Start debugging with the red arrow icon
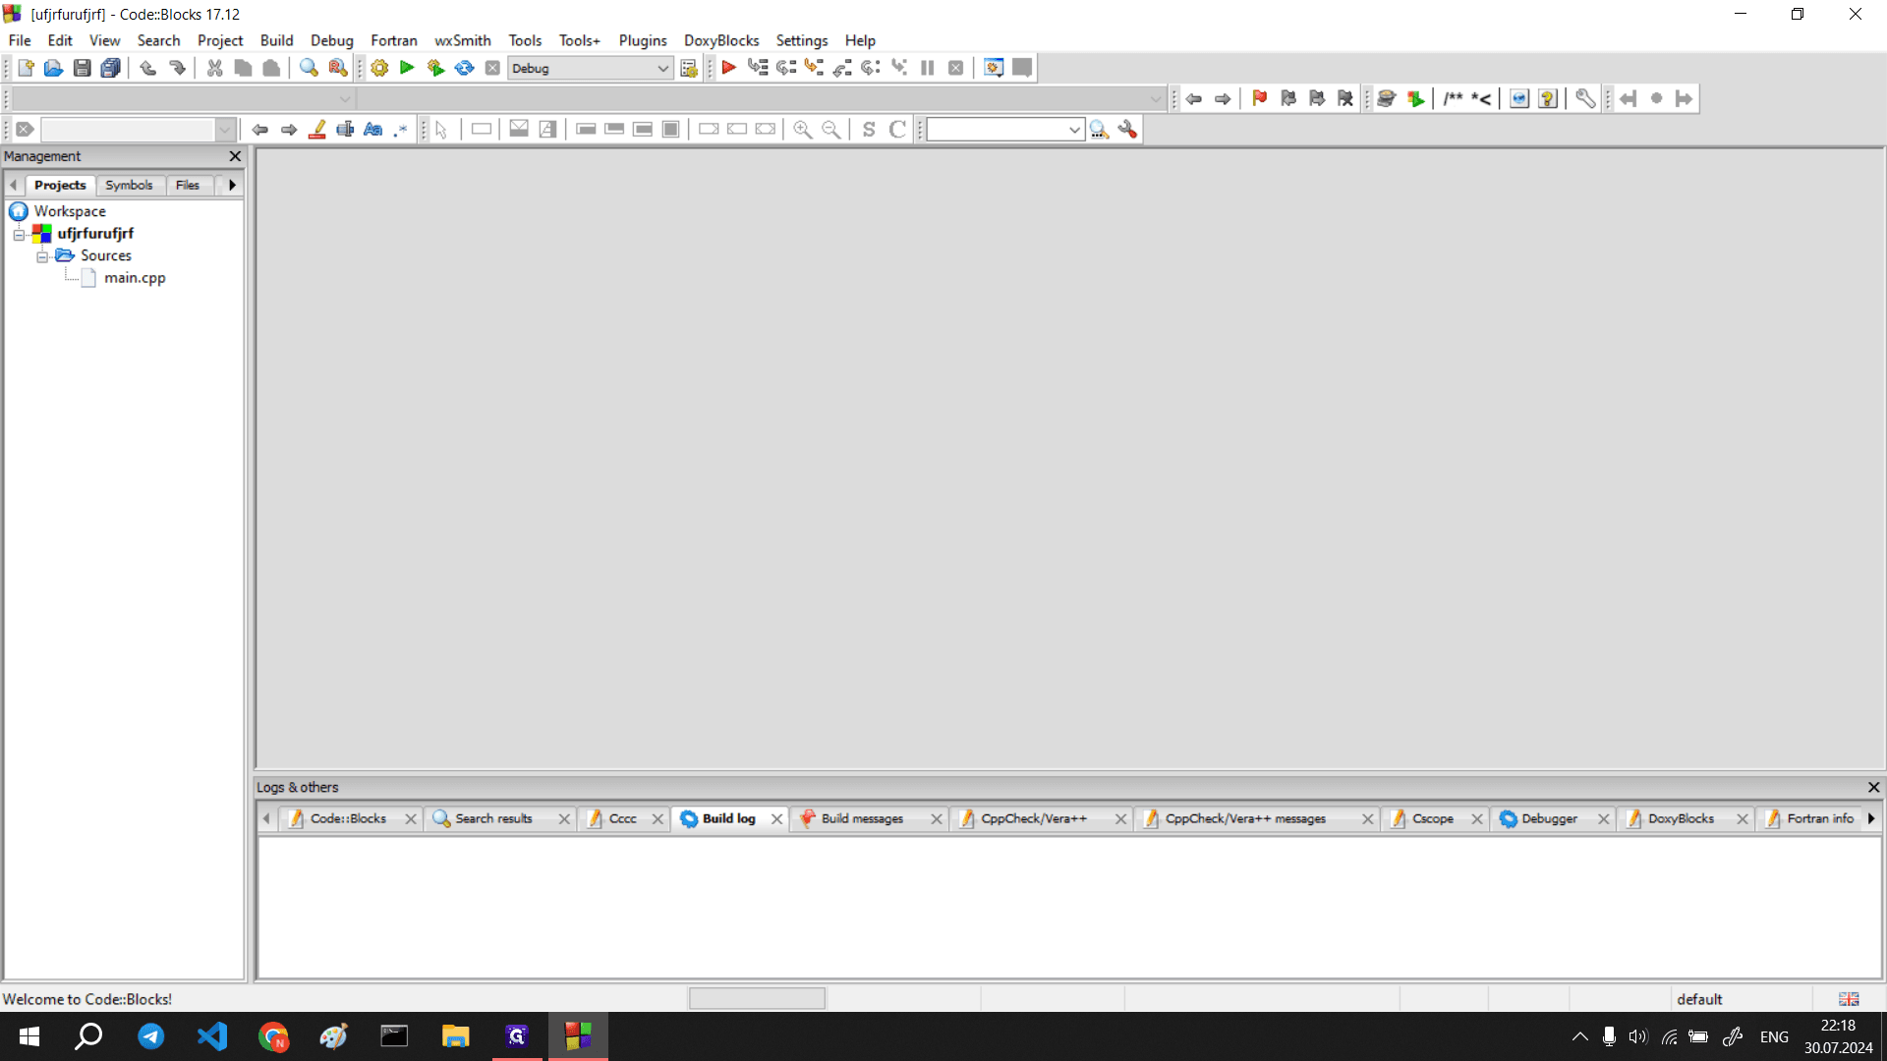Screen dimensions: 1887x1061 pyautogui.click(x=729, y=68)
